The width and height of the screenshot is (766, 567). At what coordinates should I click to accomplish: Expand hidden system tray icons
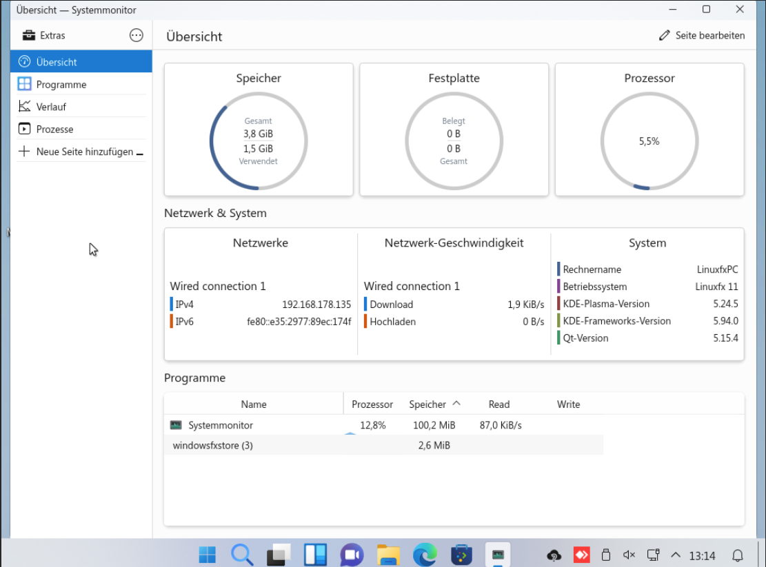click(676, 555)
